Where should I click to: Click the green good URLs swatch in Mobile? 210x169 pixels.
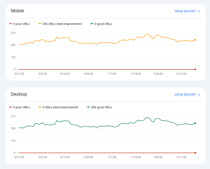(92, 24)
